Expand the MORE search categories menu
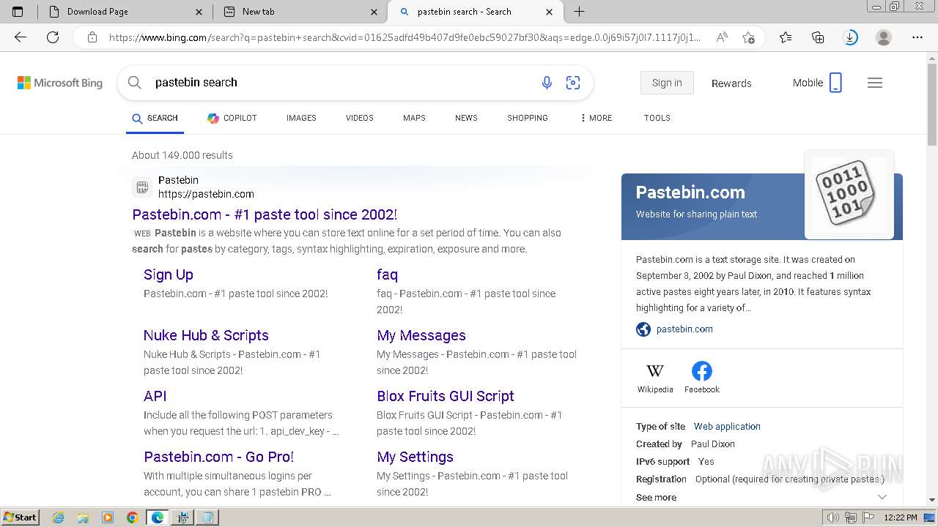The height and width of the screenshot is (527, 938). tap(596, 118)
